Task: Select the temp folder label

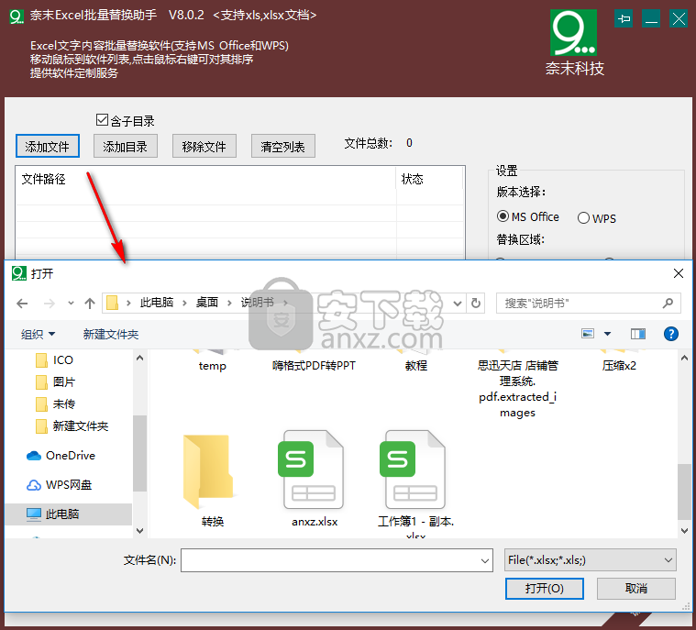Action: click(x=212, y=366)
